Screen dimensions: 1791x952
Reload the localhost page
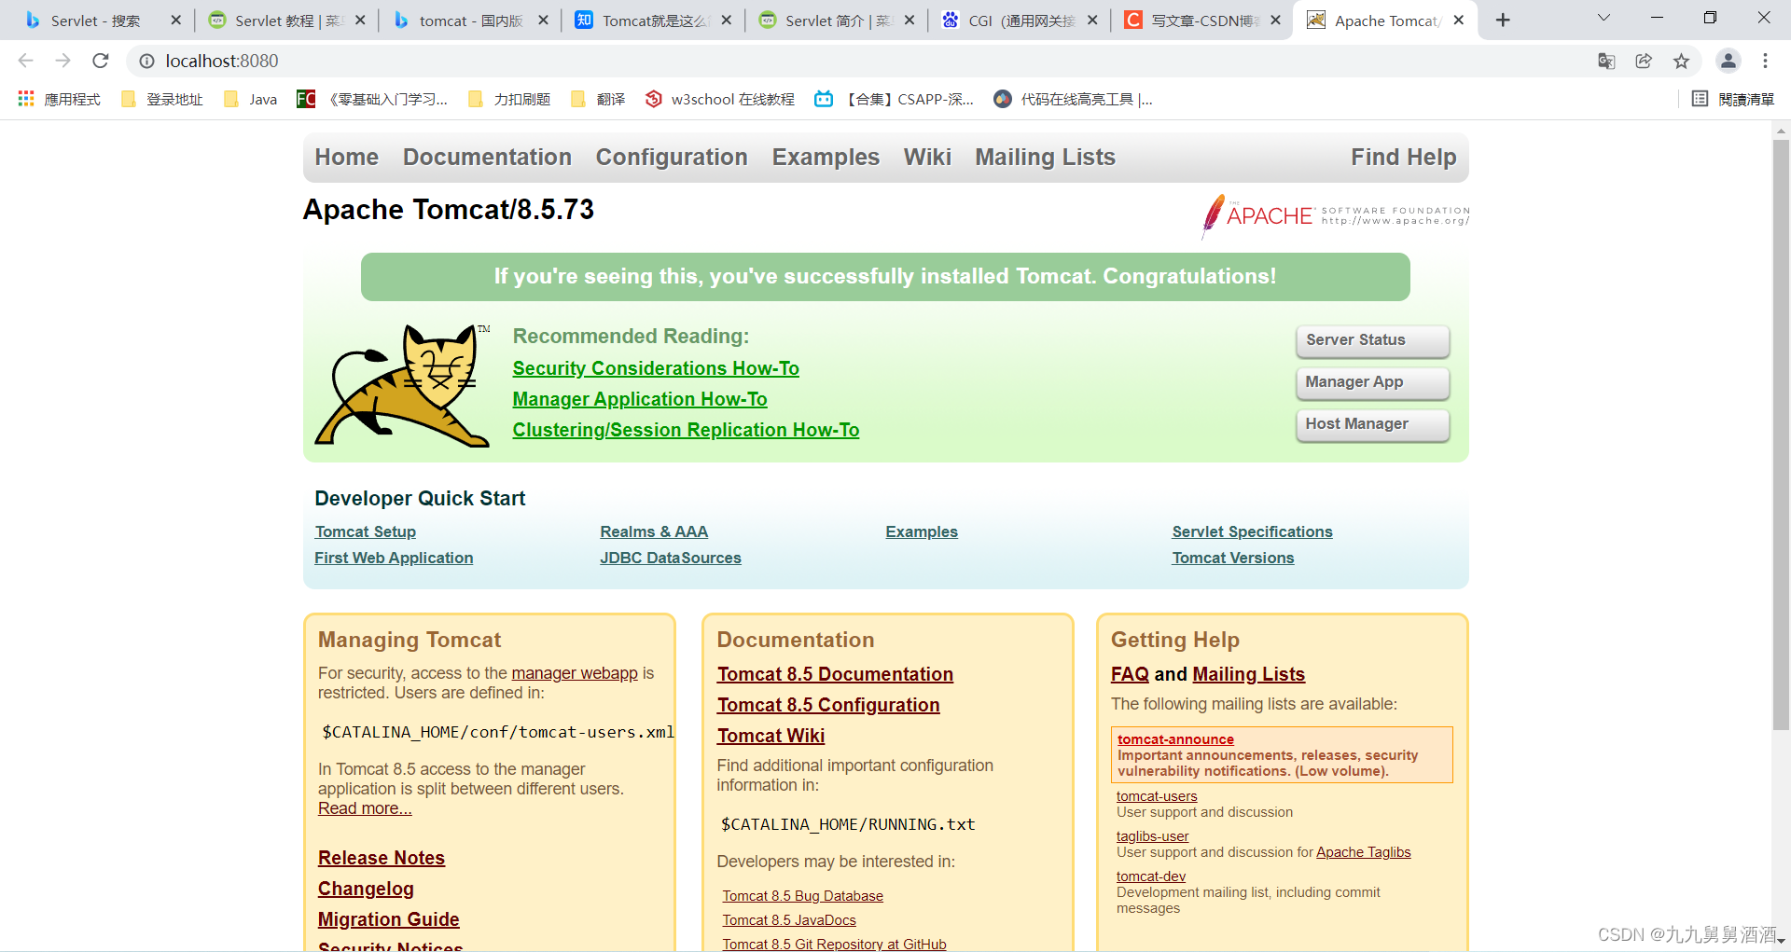pos(101,61)
